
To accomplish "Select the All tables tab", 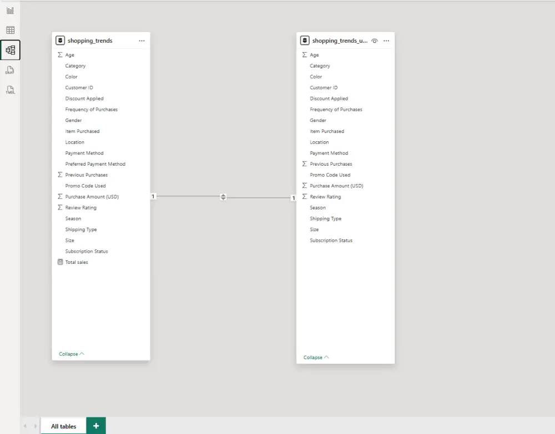I will click(62, 426).
